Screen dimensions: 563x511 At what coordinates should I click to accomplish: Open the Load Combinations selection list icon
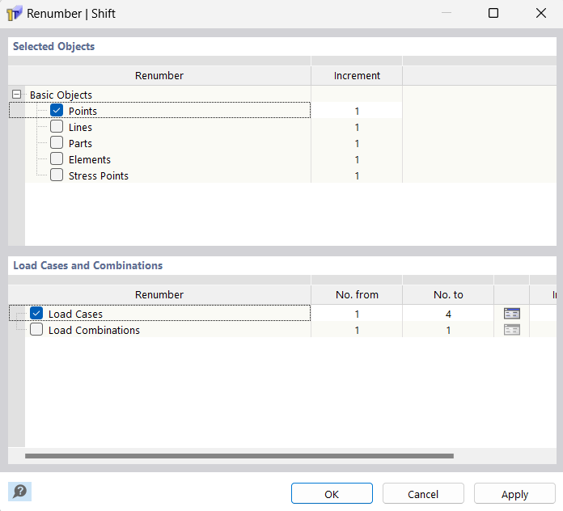[511, 330]
